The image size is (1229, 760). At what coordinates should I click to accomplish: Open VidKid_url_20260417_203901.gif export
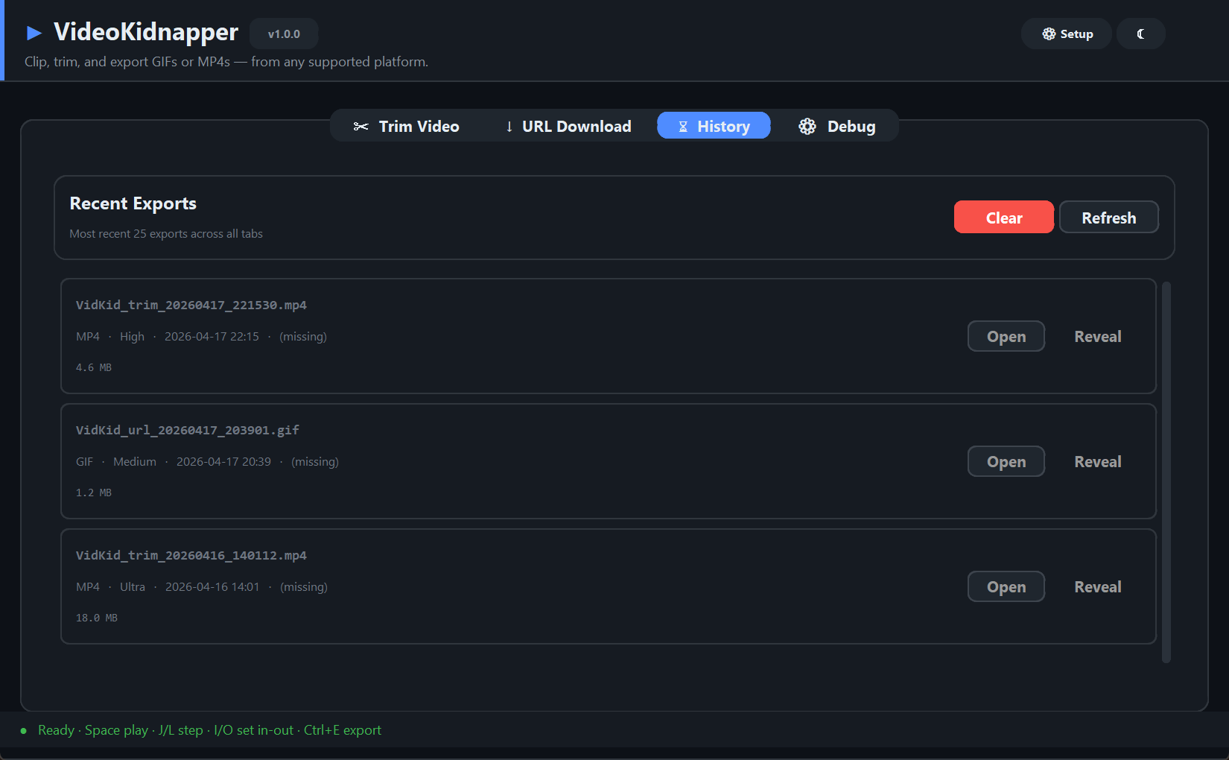pyautogui.click(x=1006, y=461)
